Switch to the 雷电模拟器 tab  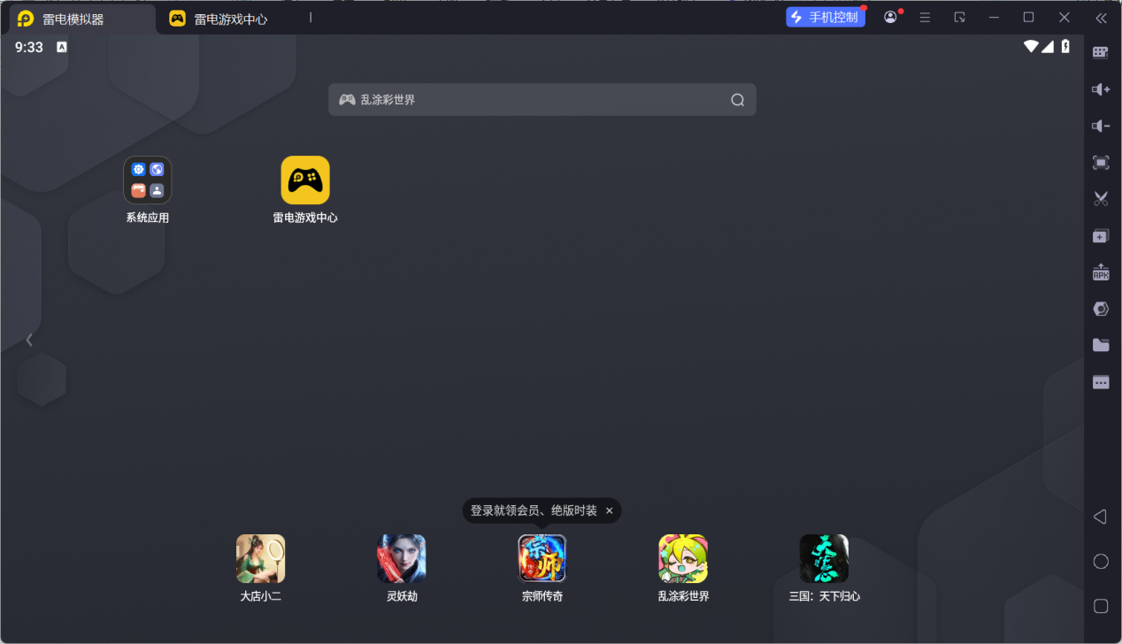(80, 19)
